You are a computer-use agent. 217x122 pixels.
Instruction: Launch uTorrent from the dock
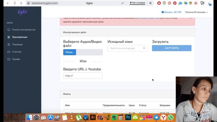click(x=79, y=118)
